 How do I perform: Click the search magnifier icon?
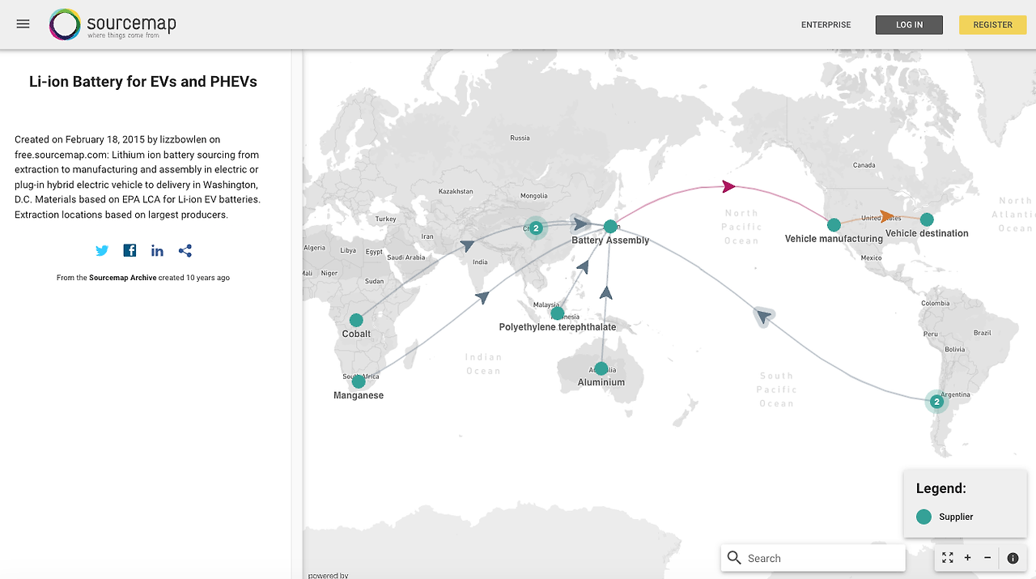(734, 558)
